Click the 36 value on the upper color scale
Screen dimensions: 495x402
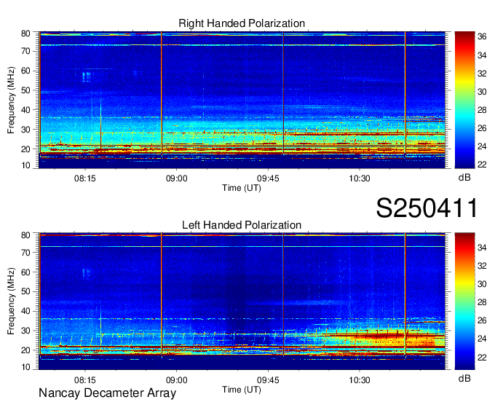point(482,36)
